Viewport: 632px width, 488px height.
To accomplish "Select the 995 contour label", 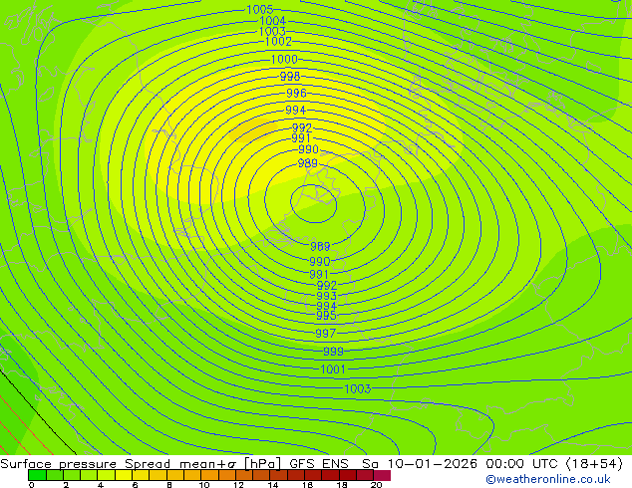I will click(327, 316).
